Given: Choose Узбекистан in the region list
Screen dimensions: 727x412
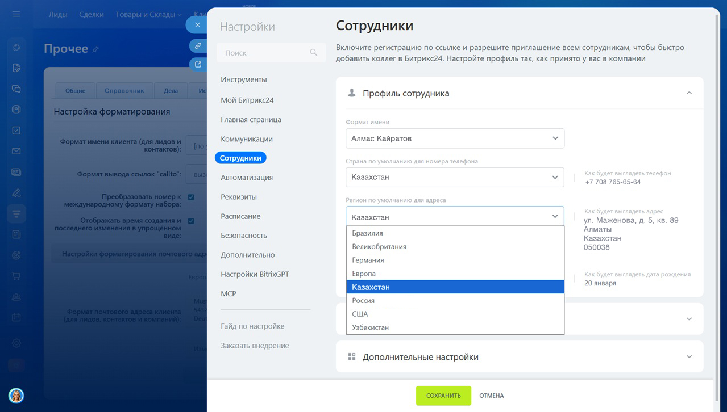Looking at the screenshot, I should tap(370, 327).
